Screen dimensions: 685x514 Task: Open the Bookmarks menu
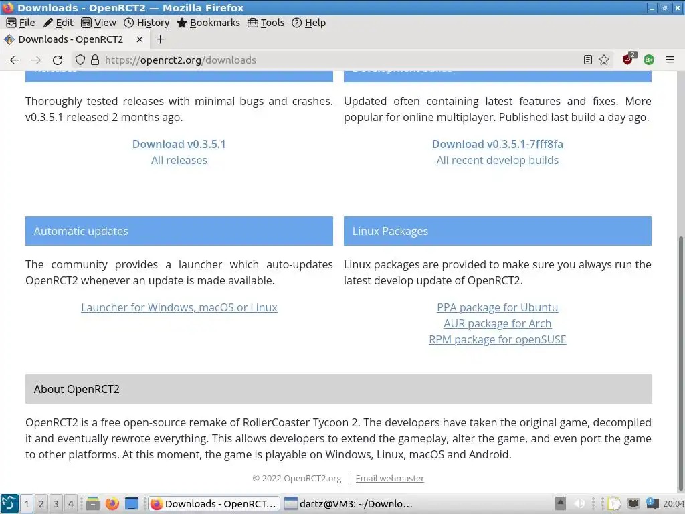pos(209,23)
